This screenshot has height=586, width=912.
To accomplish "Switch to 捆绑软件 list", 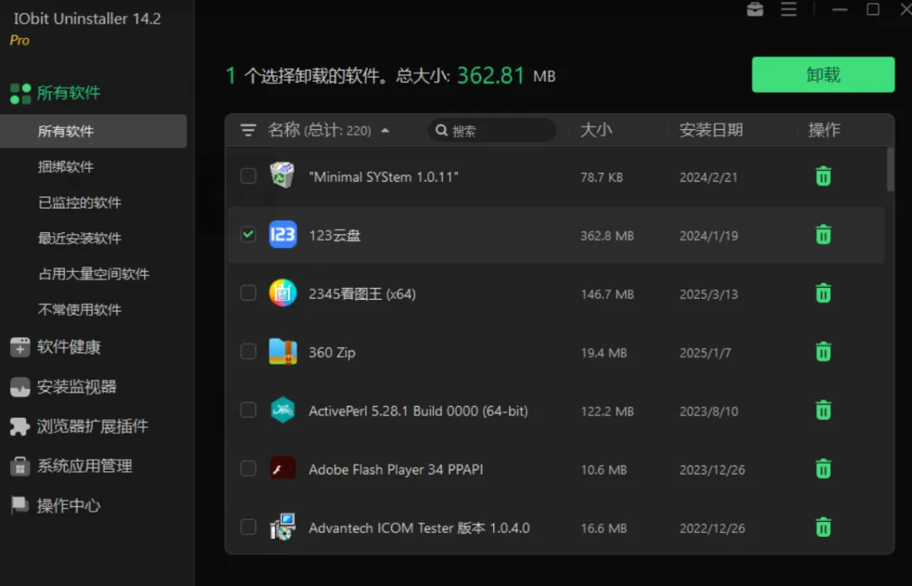I will click(66, 167).
